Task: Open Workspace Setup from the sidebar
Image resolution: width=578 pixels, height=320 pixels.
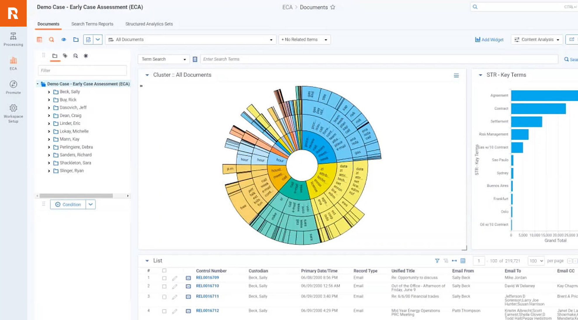Action: [x=13, y=112]
